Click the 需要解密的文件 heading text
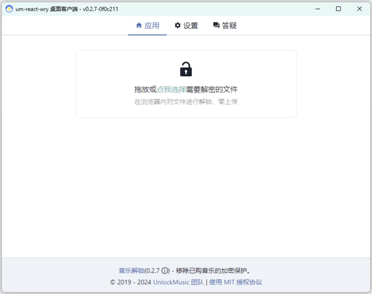 (212, 89)
